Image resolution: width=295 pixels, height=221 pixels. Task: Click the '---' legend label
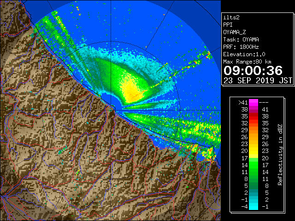click(264, 103)
